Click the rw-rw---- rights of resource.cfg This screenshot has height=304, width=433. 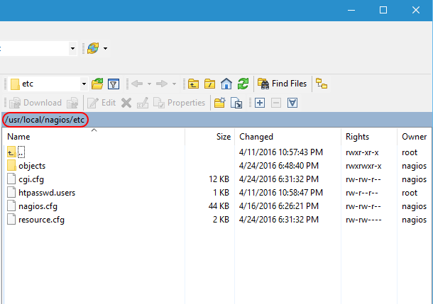click(x=363, y=220)
